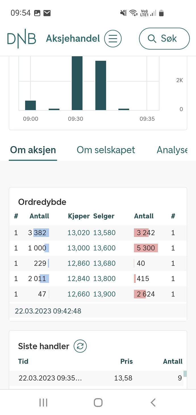Switch to the Om selskapet tab
The image size is (196, 415).
106,150
